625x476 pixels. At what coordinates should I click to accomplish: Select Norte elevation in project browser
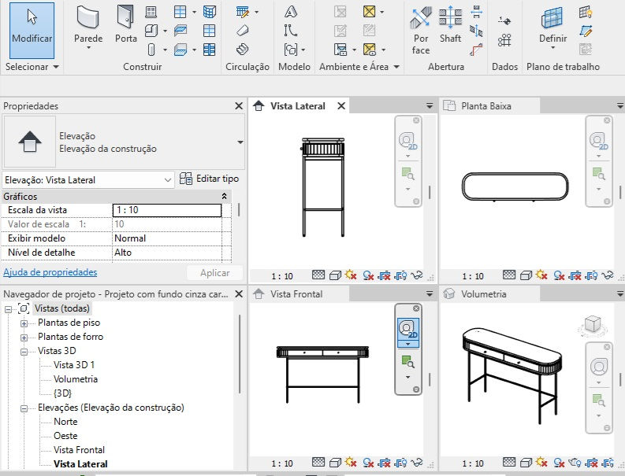coord(65,422)
